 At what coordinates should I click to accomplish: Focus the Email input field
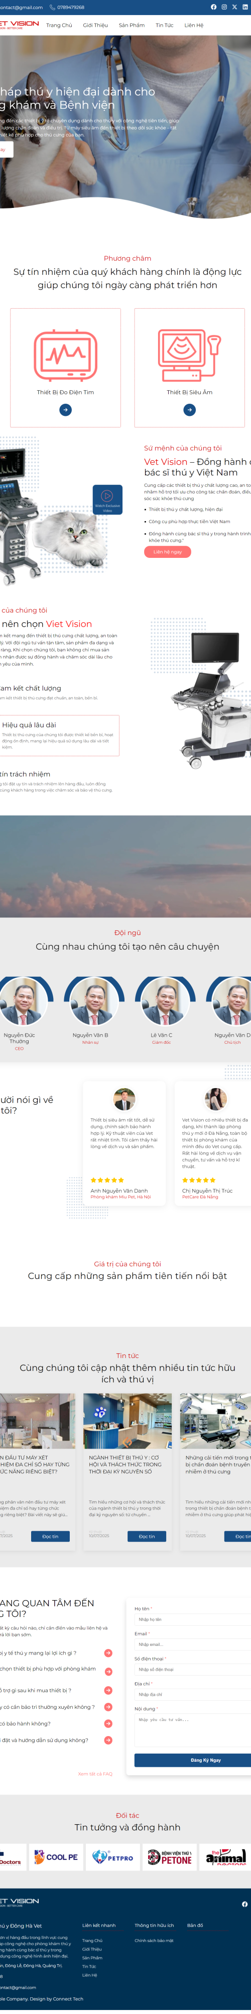193,1644
